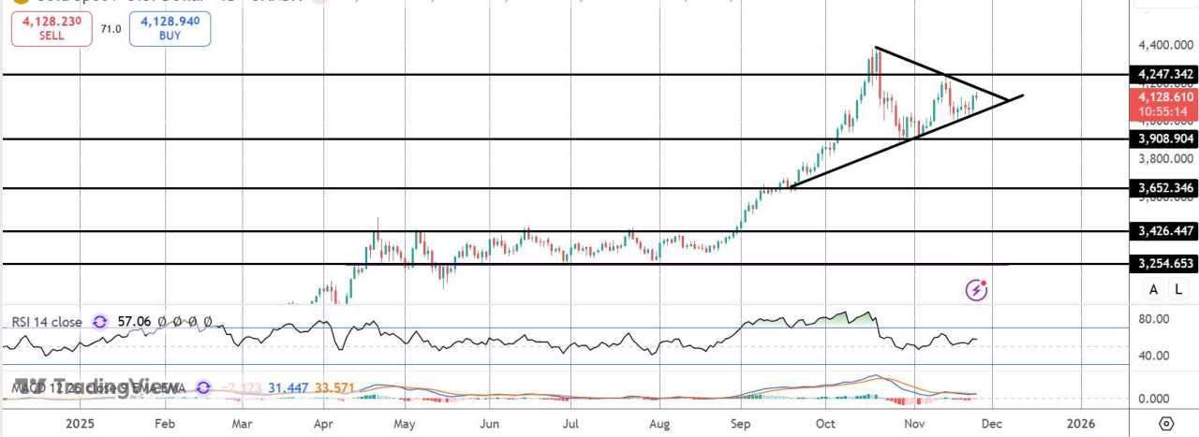This screenshot has width=1199, height=437.
Task: Click the red SELL price button
Action: pos(52,28)
